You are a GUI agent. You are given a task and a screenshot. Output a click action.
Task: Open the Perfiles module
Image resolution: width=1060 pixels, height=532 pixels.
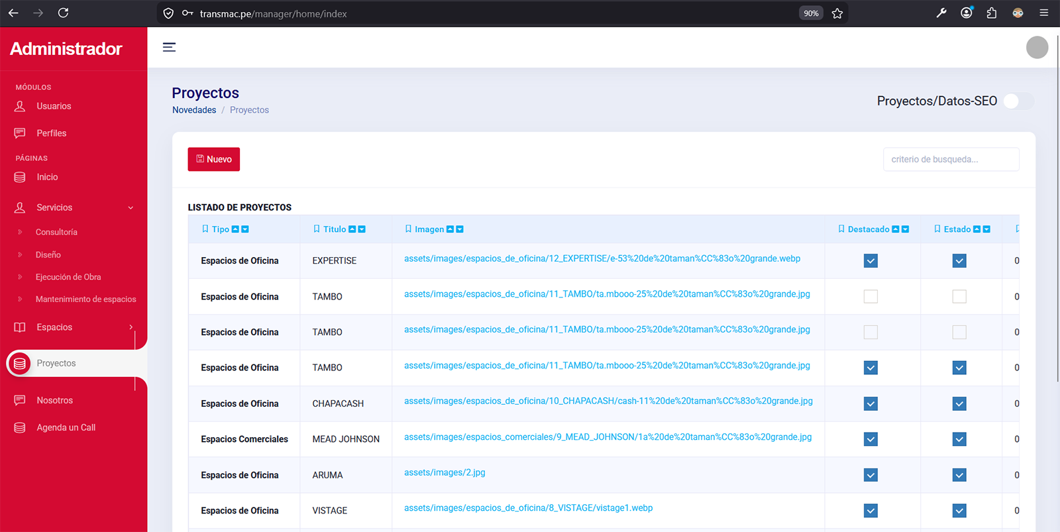tap(52, 133)
